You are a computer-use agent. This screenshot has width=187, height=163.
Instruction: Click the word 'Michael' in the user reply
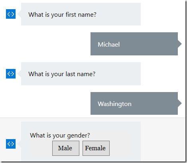[x=109, y=44]
